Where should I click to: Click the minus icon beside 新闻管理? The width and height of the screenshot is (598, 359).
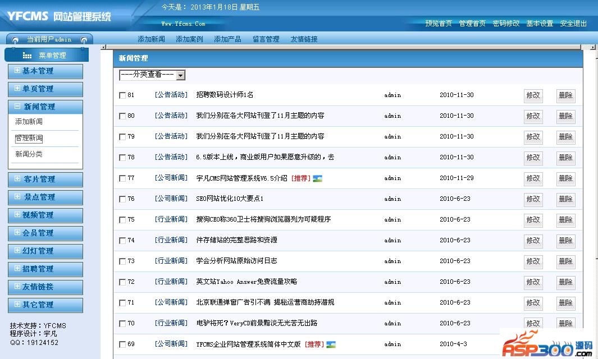(x=17, y=107)
